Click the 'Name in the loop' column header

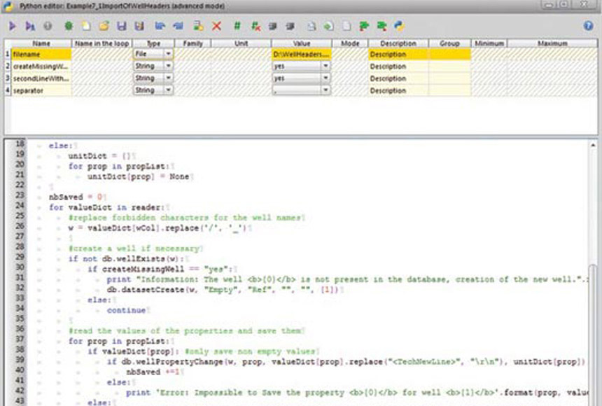point(102,43)
